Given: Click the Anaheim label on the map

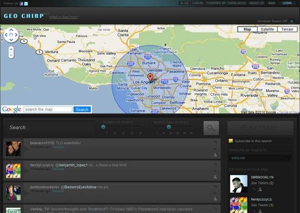Looking at the screenshot, I should point(200,108).
